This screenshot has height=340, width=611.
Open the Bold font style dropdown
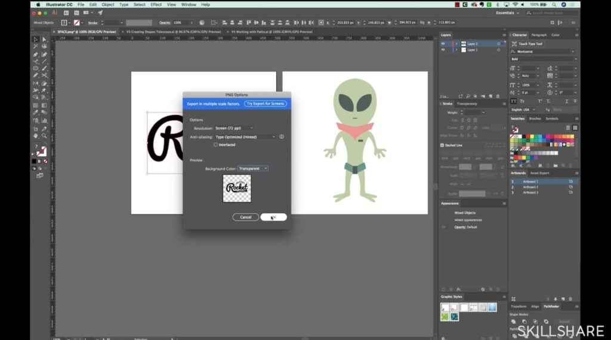(575, 59)
